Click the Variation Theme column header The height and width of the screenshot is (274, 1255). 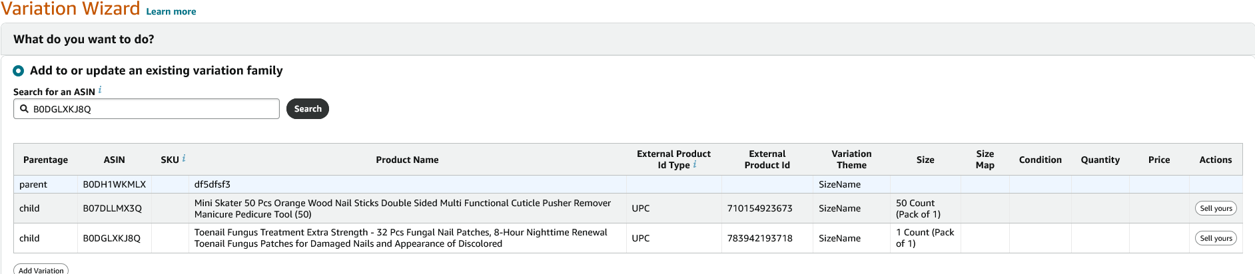tap(851, 160)
